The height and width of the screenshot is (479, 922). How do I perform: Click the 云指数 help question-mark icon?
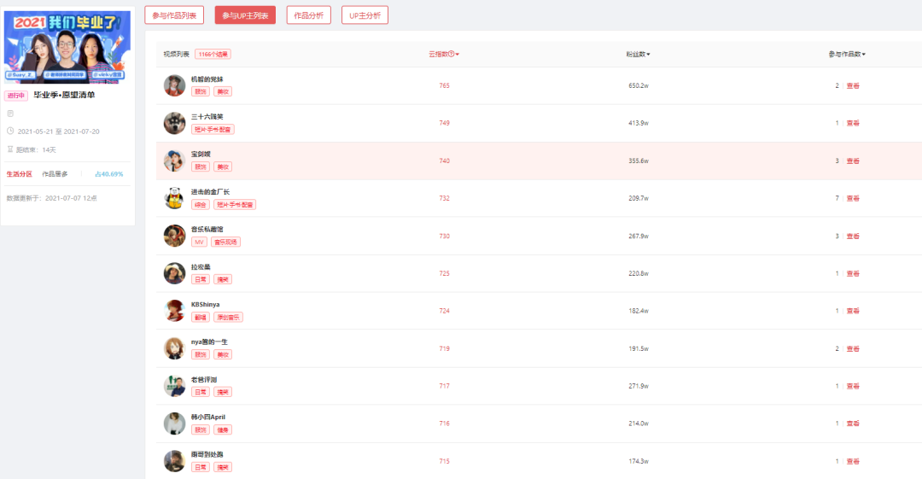[x=452, y=54]
